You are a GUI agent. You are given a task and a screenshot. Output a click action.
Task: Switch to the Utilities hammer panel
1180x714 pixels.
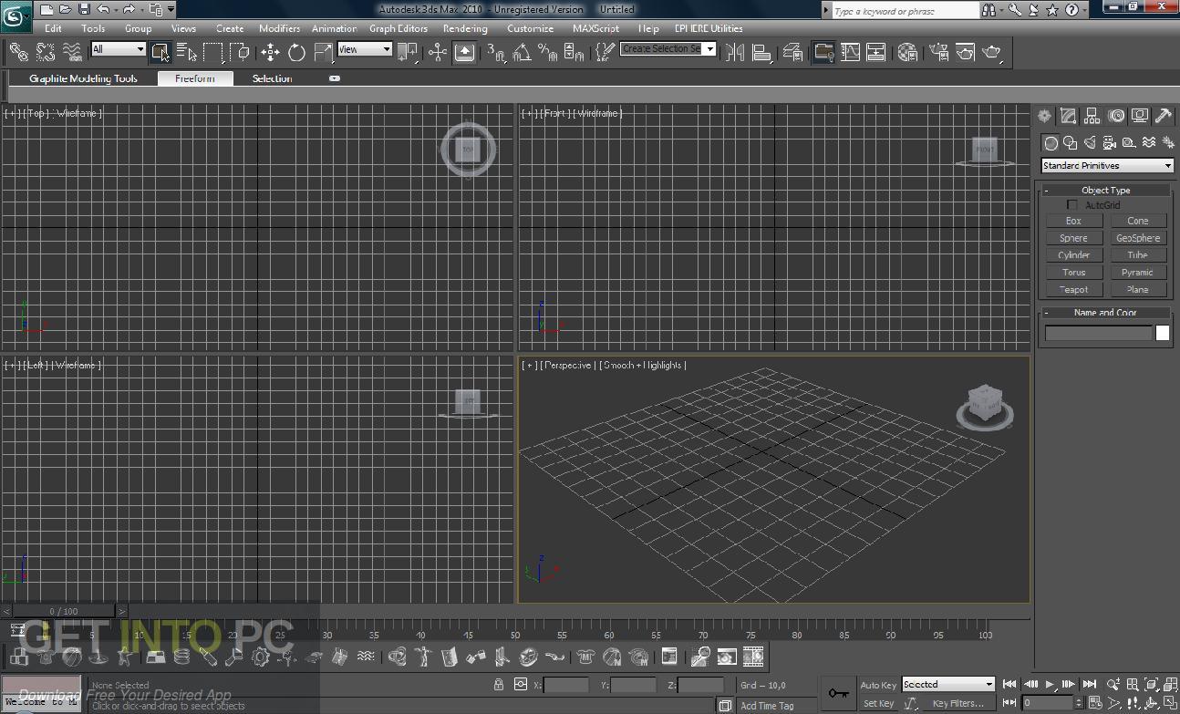tap(1164, 116)
